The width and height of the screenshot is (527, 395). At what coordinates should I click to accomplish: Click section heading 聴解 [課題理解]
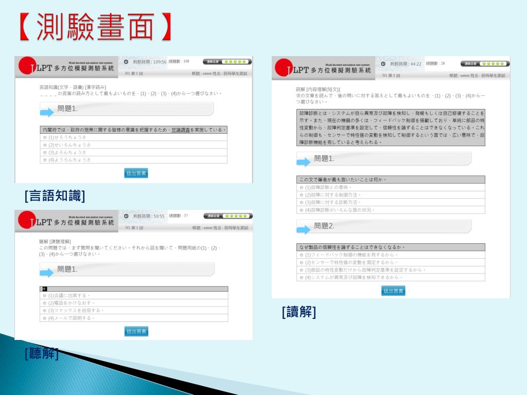point(55,242)
